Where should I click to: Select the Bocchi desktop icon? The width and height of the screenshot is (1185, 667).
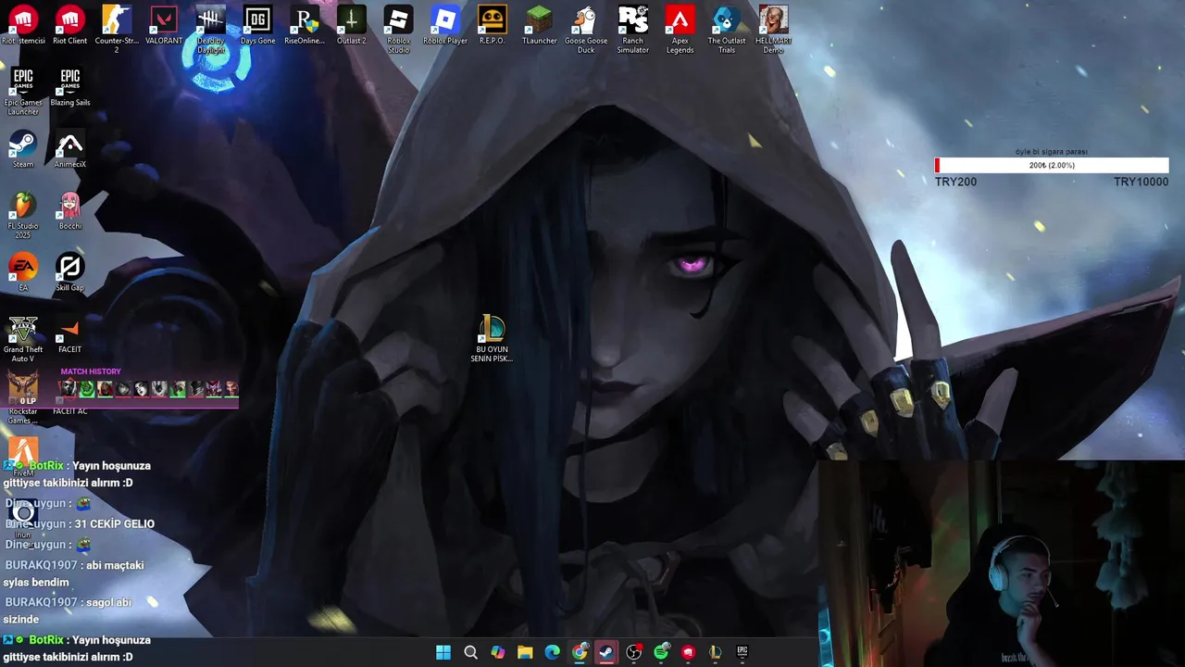[x=69, y=211]
